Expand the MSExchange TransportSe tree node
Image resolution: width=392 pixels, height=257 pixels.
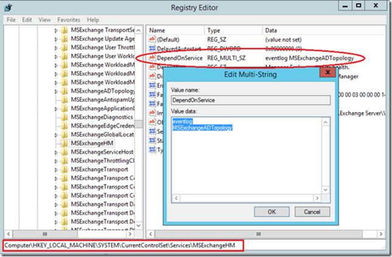point(57,30)
